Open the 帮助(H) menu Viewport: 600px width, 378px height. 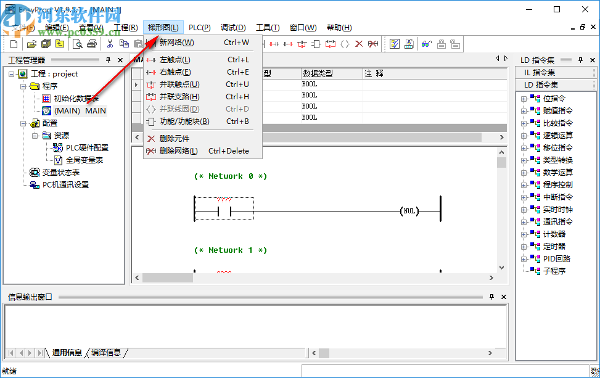coord(339,28)
